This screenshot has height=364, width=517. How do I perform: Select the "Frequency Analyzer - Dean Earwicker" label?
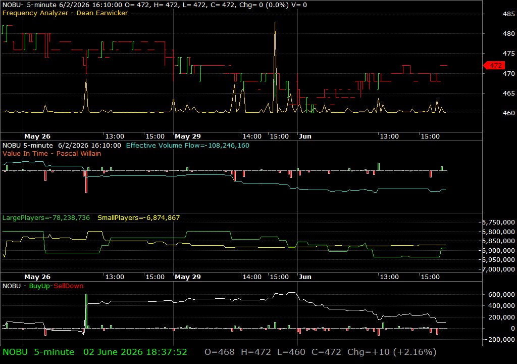point(65,13)
